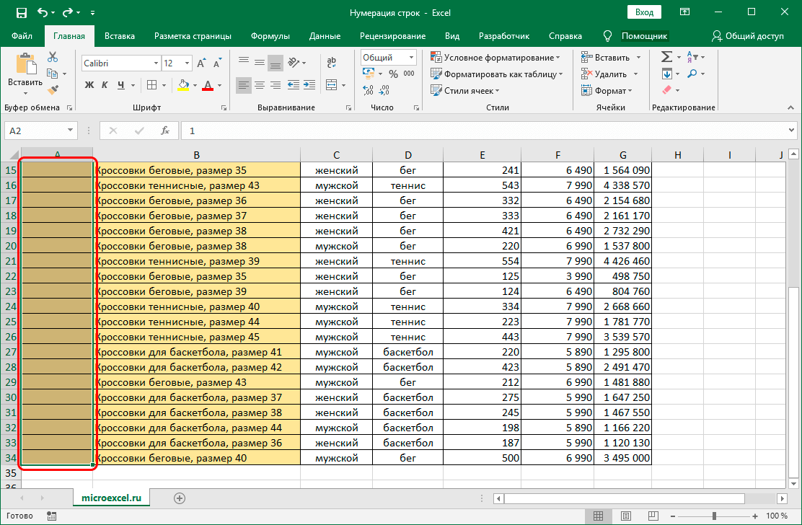802x525 pixels.
Task: Select the Format Painter brush icon
Action: [53, 89]
